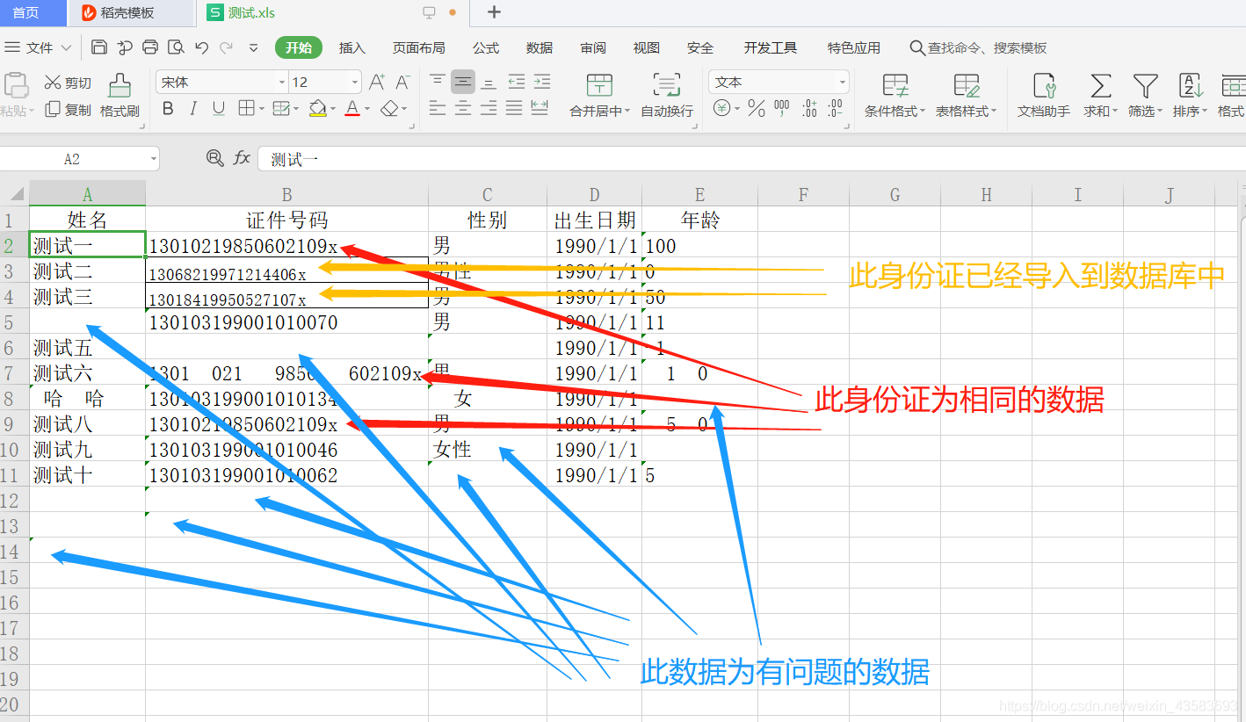This screenshot has width=1246, height=722.
Task: Open Table Style (表格样式) dropdown
Action: [x=967, y=96]
